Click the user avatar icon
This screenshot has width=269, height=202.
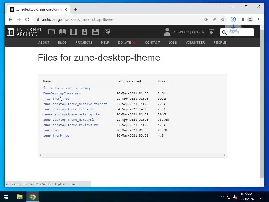pyautogui.click(x=167, y=32)
